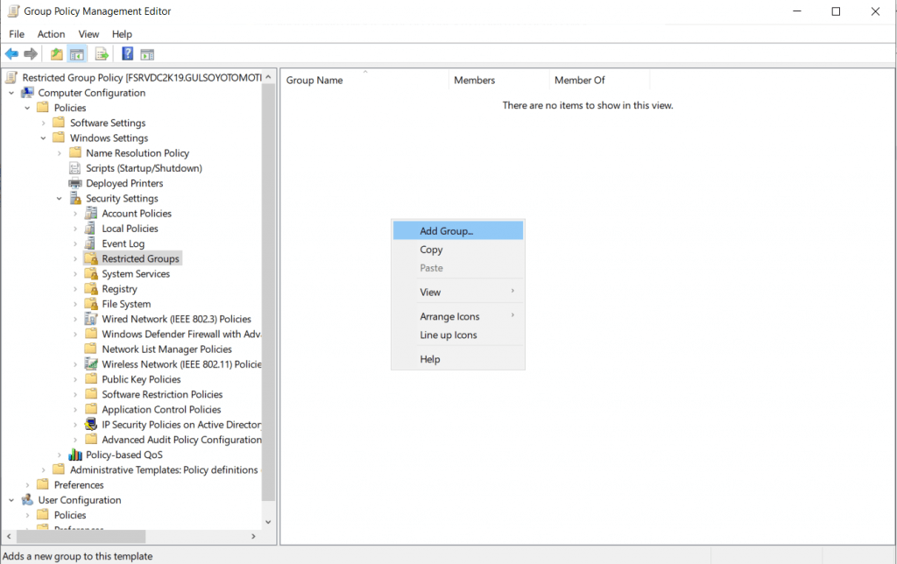
Task: Toggle the Show/Hide Action Pane icon
Action: (x=147, y=54)
